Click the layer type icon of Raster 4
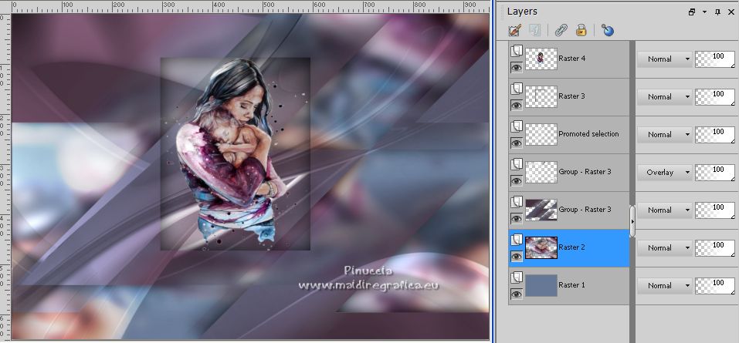739x343 pixels. (517, 51)
